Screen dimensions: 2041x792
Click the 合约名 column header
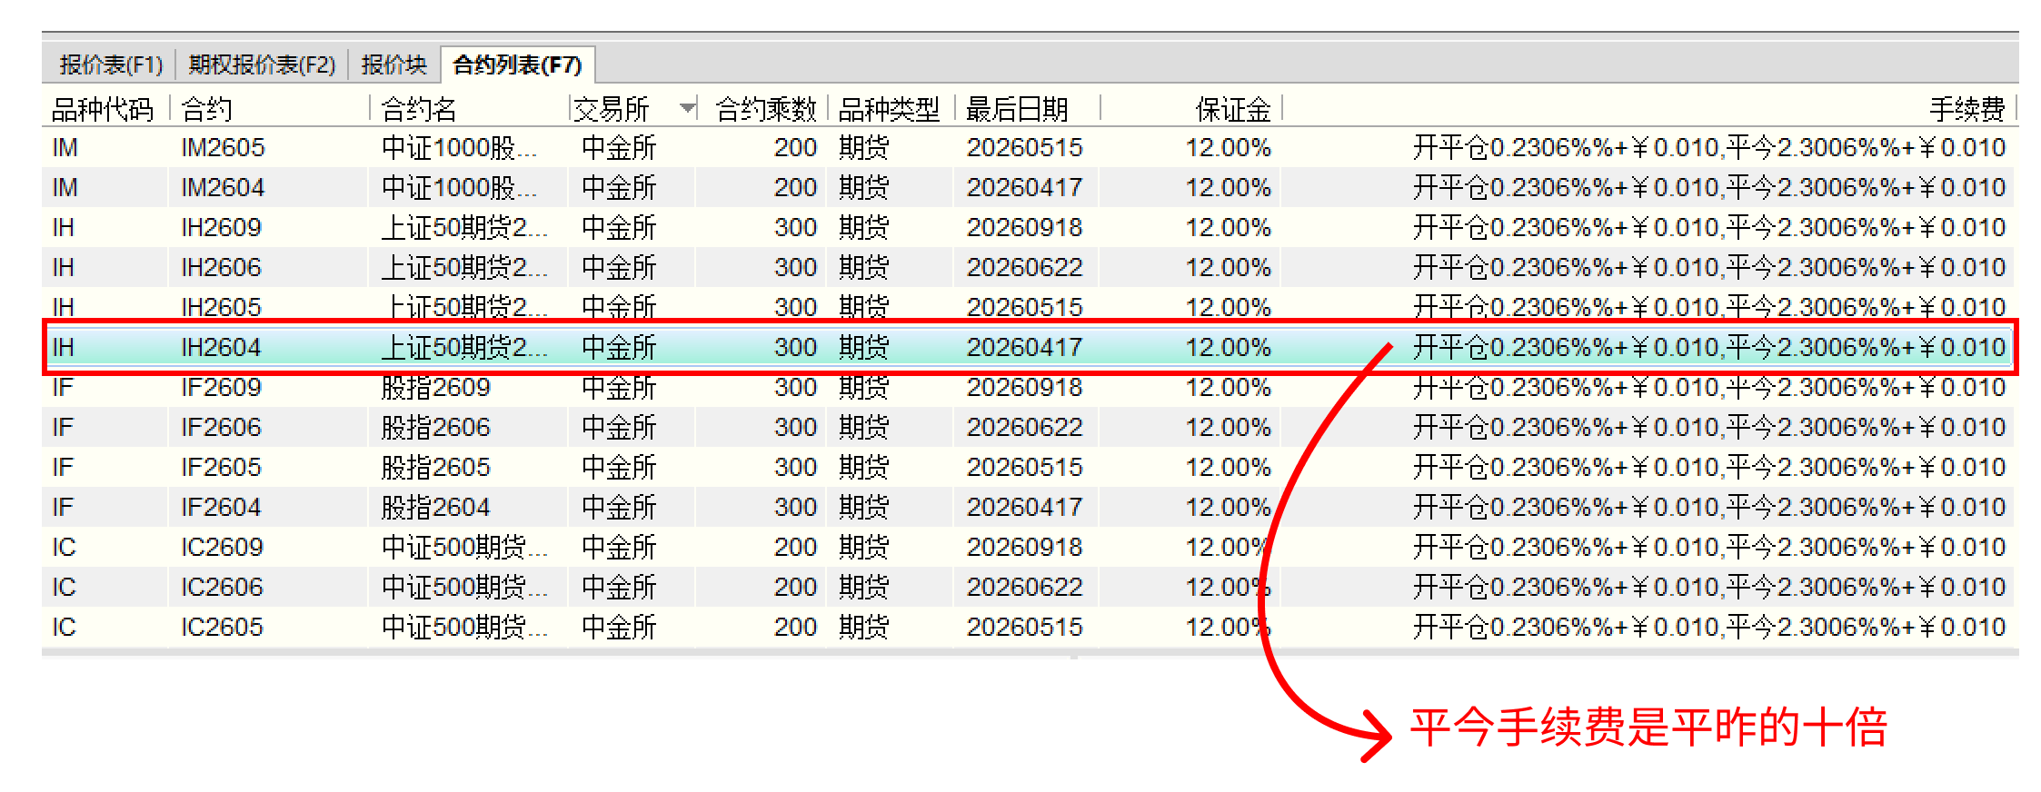pos(418,110)
